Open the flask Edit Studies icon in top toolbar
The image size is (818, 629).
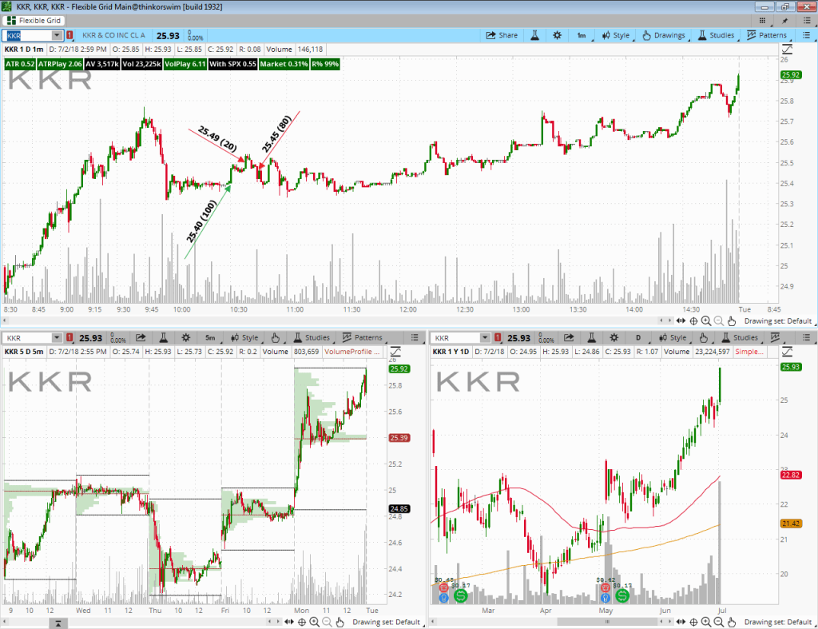tap(534, 35)
